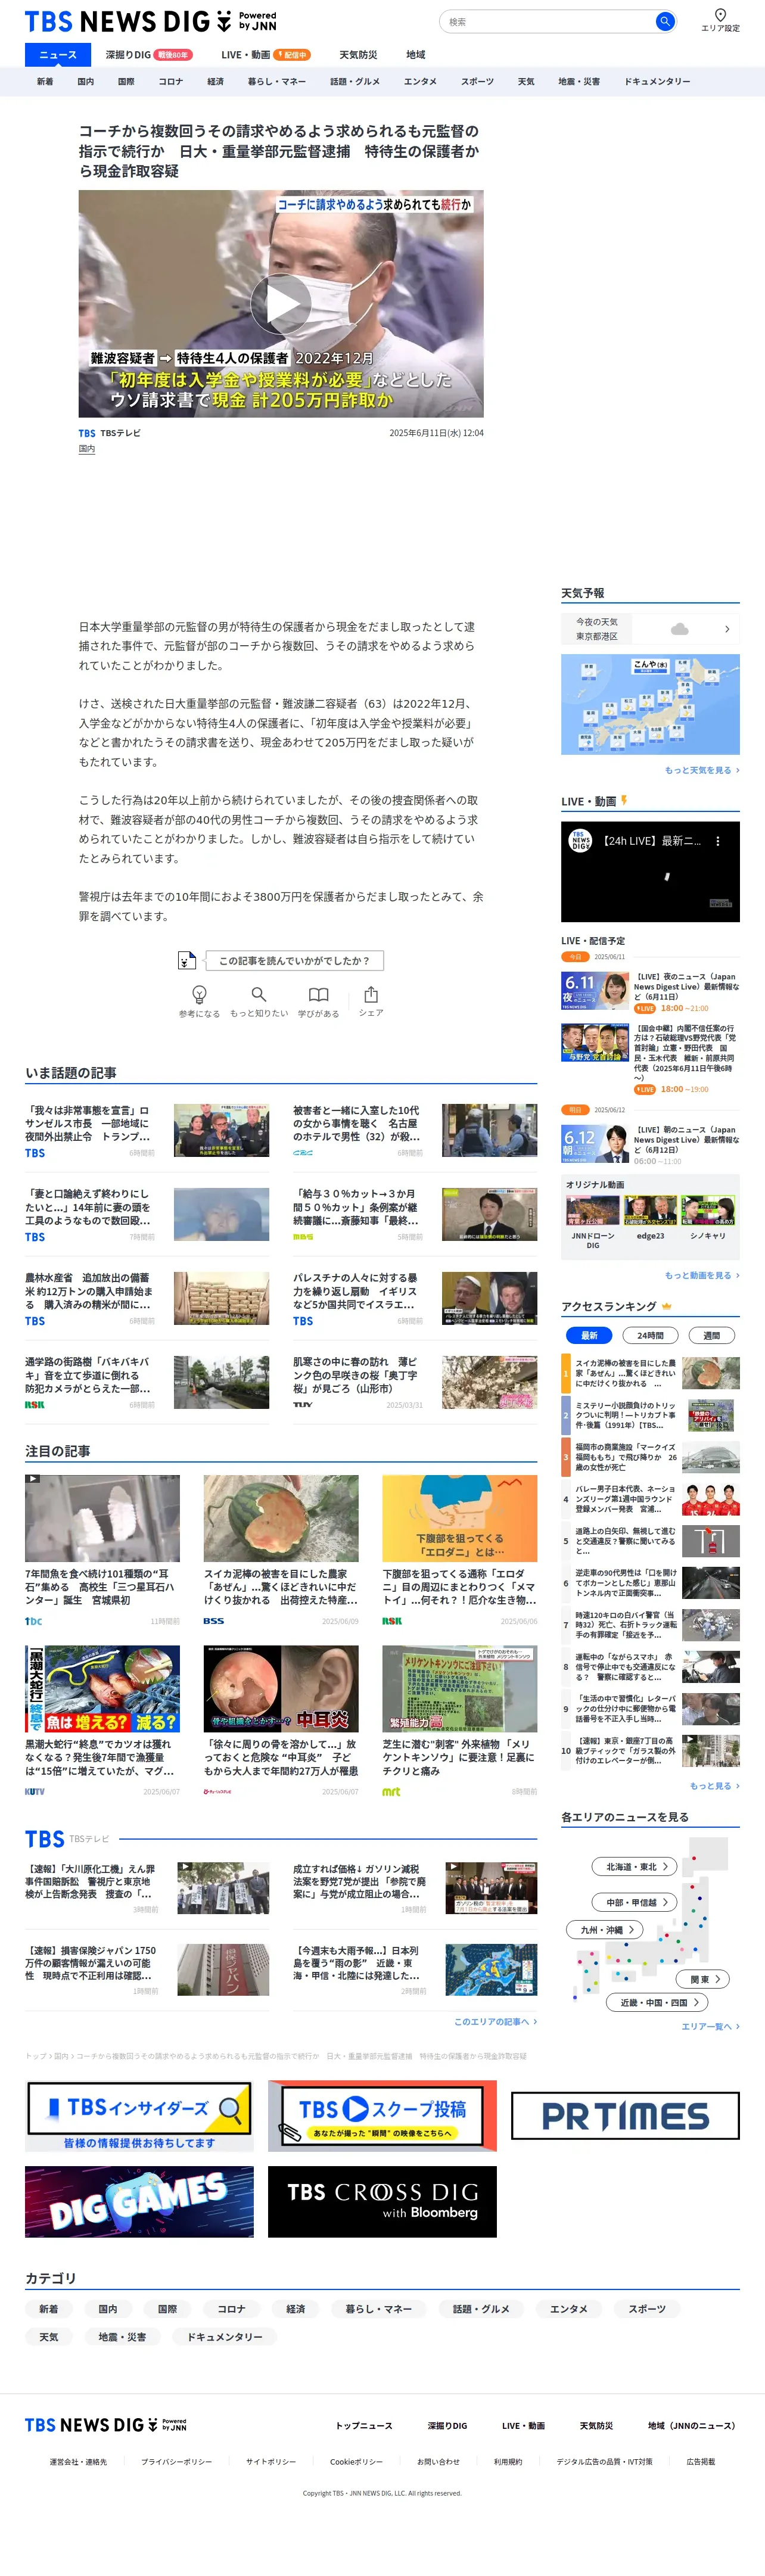This screenshot has width=765, height=2576.
Task: Open 下腹部を狙ってくる エロダニ article image
Action: [459, 1518]
